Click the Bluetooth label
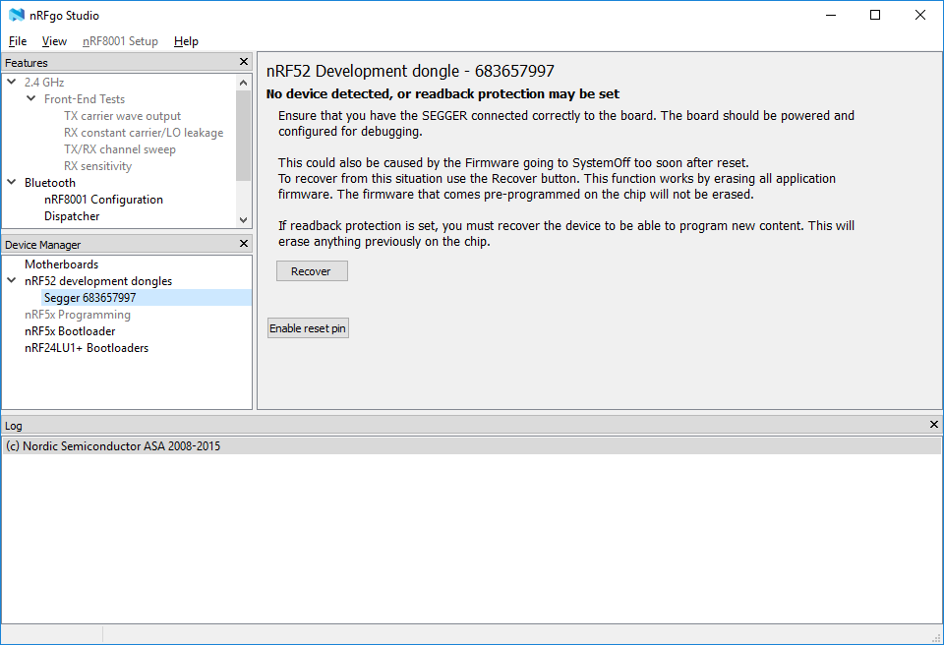The image size is (944, 645). tap(50, 183)
